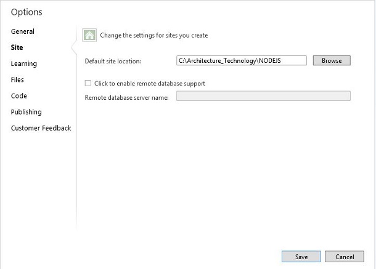Click the 'Click to enable remote database support' label
This screenshot has height=269, width=376.
click(x=150, y=83)
